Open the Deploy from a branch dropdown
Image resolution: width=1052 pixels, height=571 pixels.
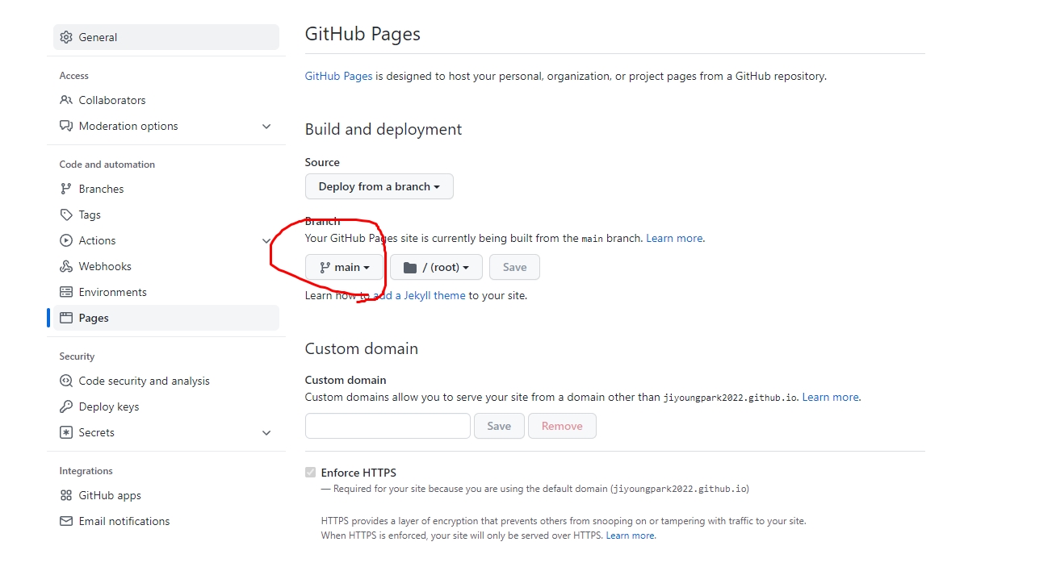[x=379, y=186]
